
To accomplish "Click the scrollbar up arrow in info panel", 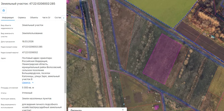I will click(x=65, y=22).
